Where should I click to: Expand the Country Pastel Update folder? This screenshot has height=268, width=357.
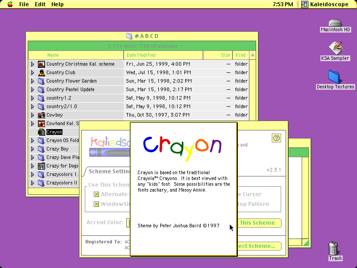point(33,89)
